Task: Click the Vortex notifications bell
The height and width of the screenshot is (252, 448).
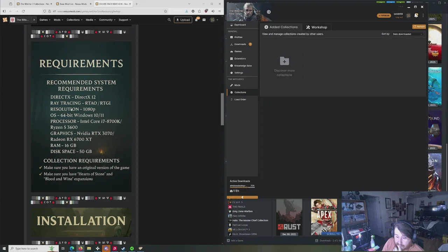Action: tap(416, 15)
